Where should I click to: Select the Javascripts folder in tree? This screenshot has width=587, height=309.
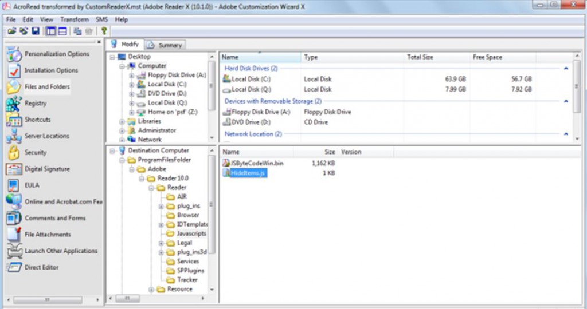coord(191,233)
